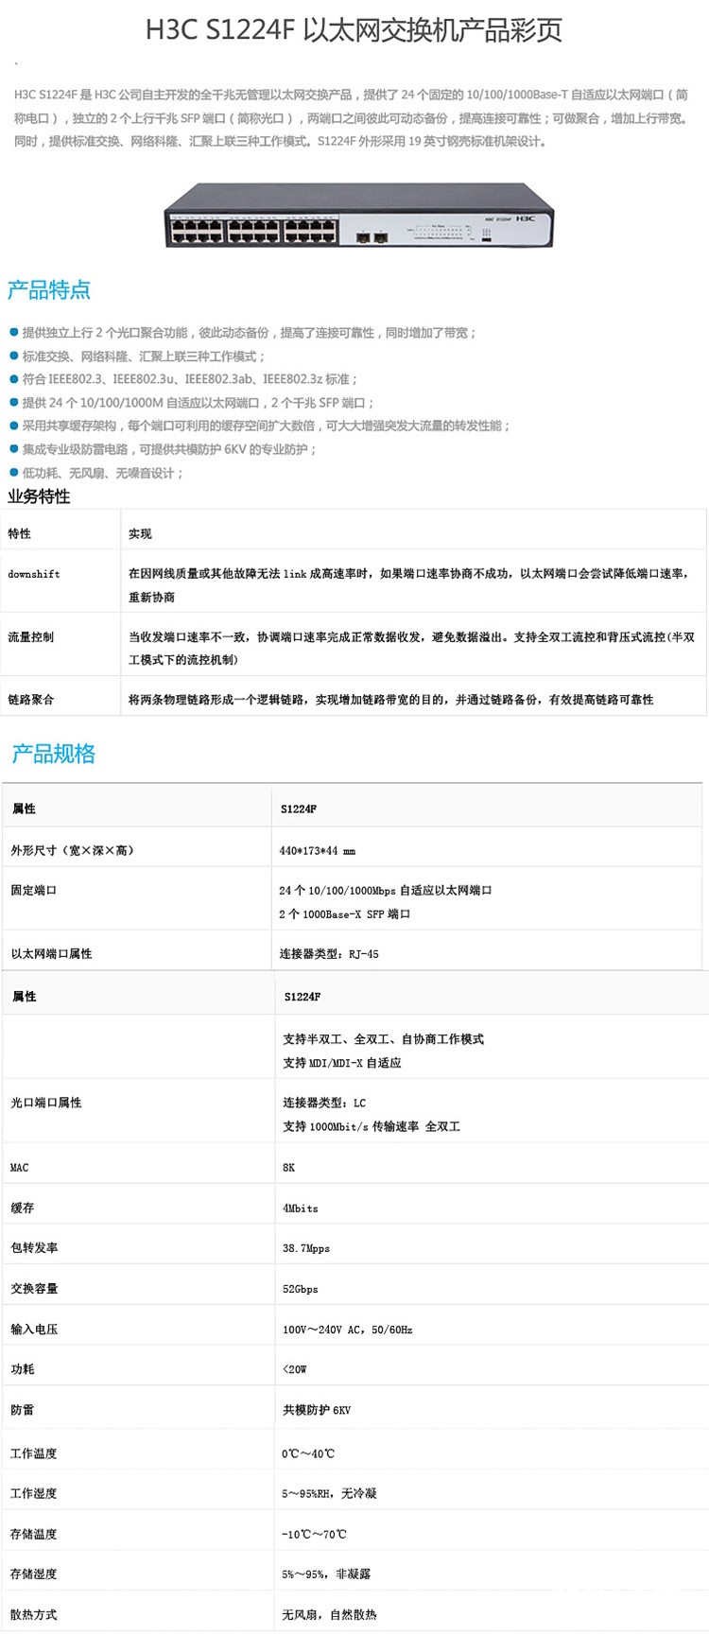Click the 输入电压 row label

(x=34, y=1329)
